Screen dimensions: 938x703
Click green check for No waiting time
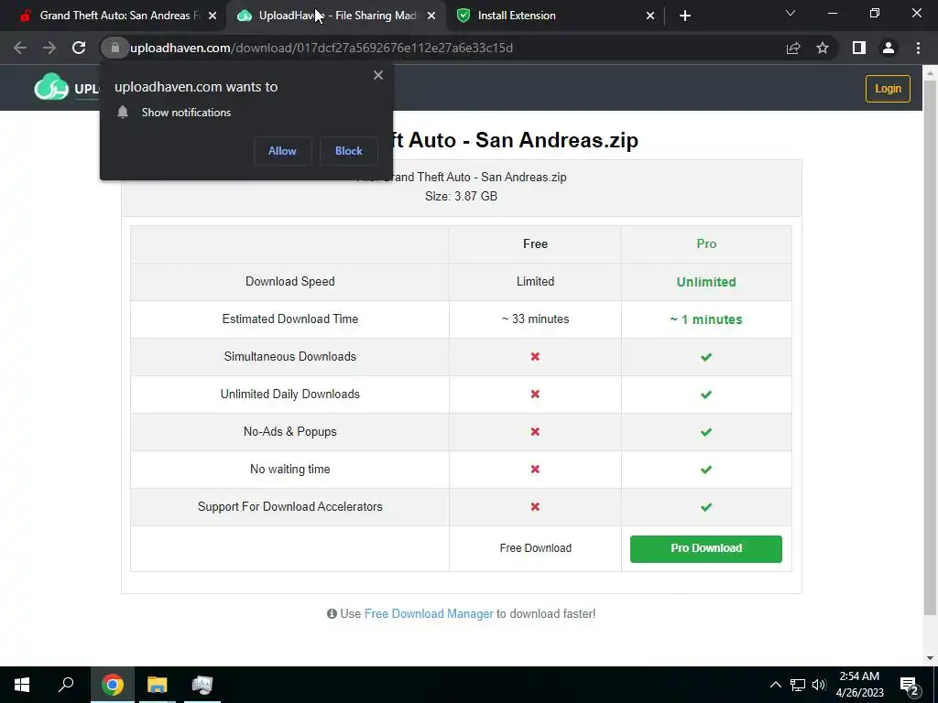point(706,470)
